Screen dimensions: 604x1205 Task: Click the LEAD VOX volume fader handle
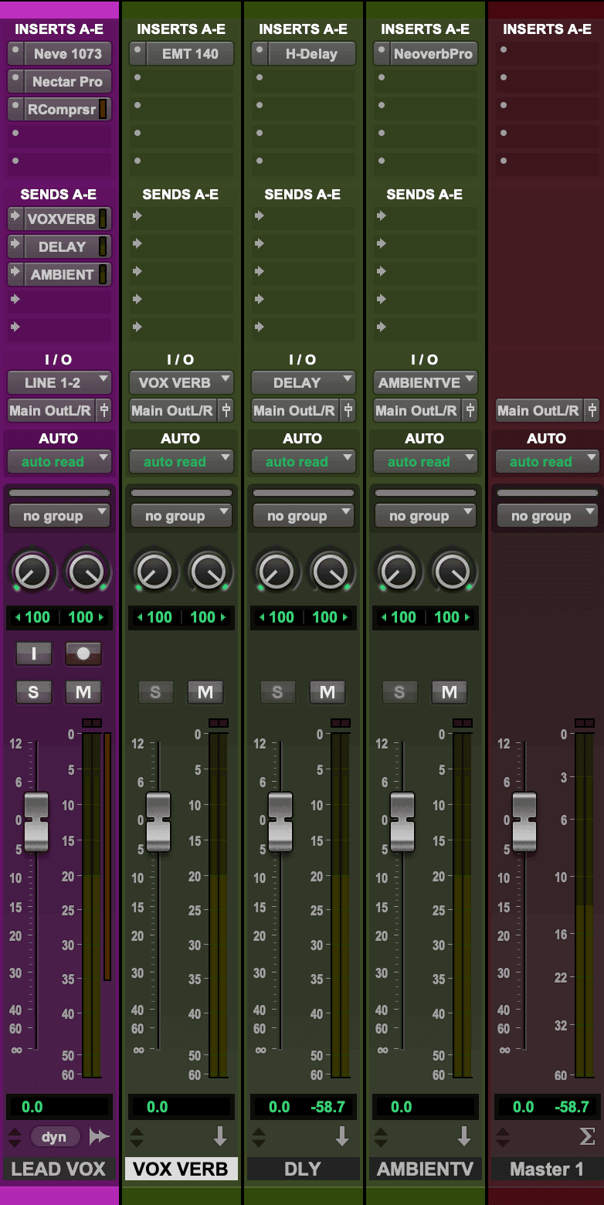coord(36,821)
